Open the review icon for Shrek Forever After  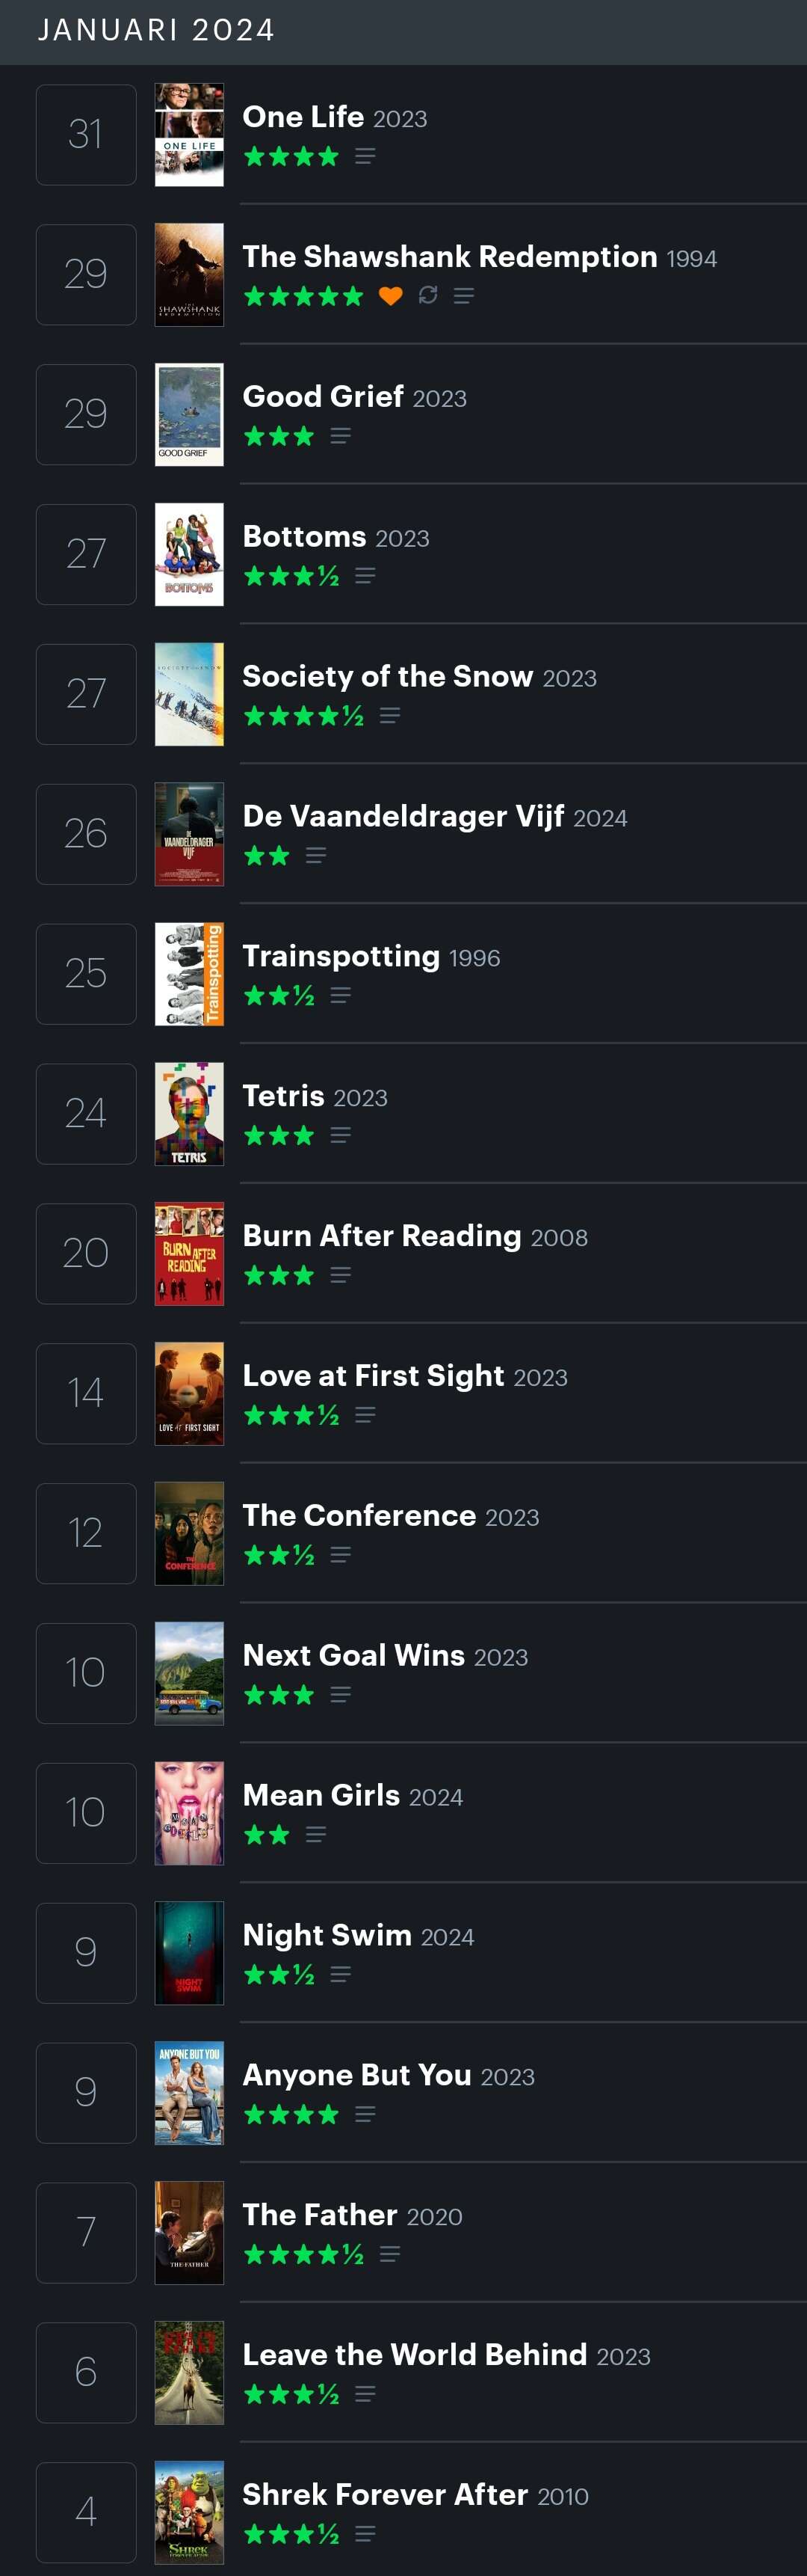(x=365, y=2534)
